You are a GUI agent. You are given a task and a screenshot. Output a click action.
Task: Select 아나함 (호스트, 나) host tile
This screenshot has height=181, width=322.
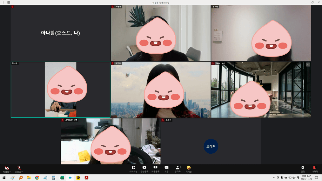tap(61, 33)
